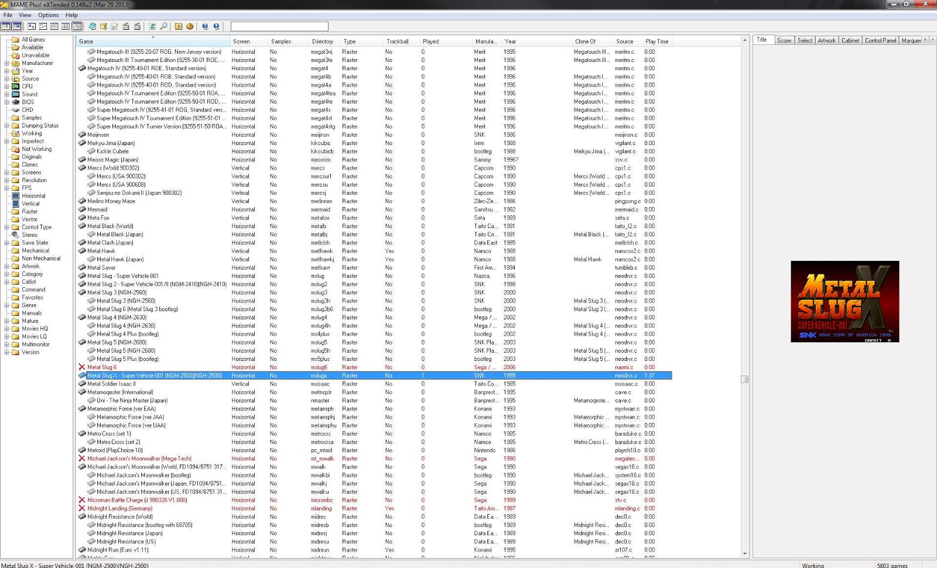The height and width of the screenshot is (568, 937).
Task: Expand the Dumping Status folder node
Action: tap(6, 126)
